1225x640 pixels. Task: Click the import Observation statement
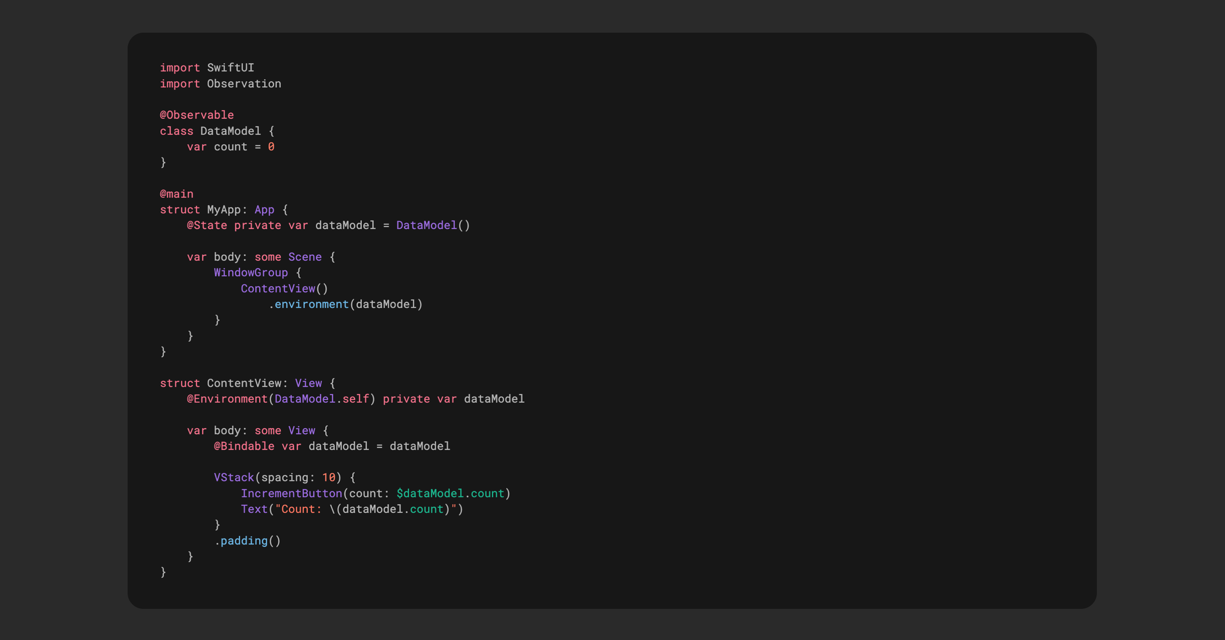point(220,83)
